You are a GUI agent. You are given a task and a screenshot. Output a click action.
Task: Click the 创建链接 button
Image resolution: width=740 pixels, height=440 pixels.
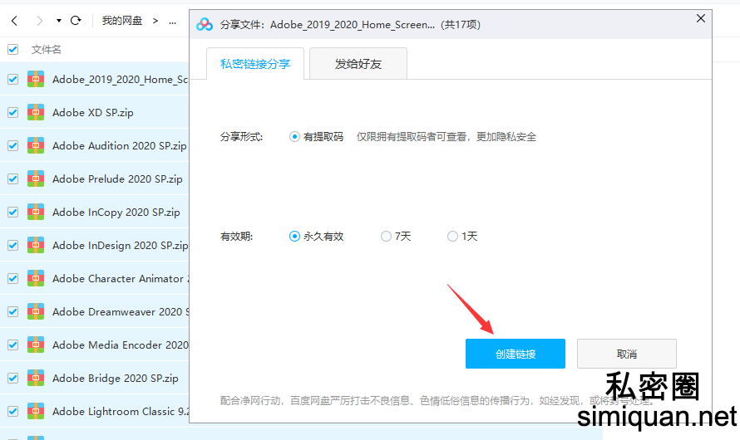(515, 354)
